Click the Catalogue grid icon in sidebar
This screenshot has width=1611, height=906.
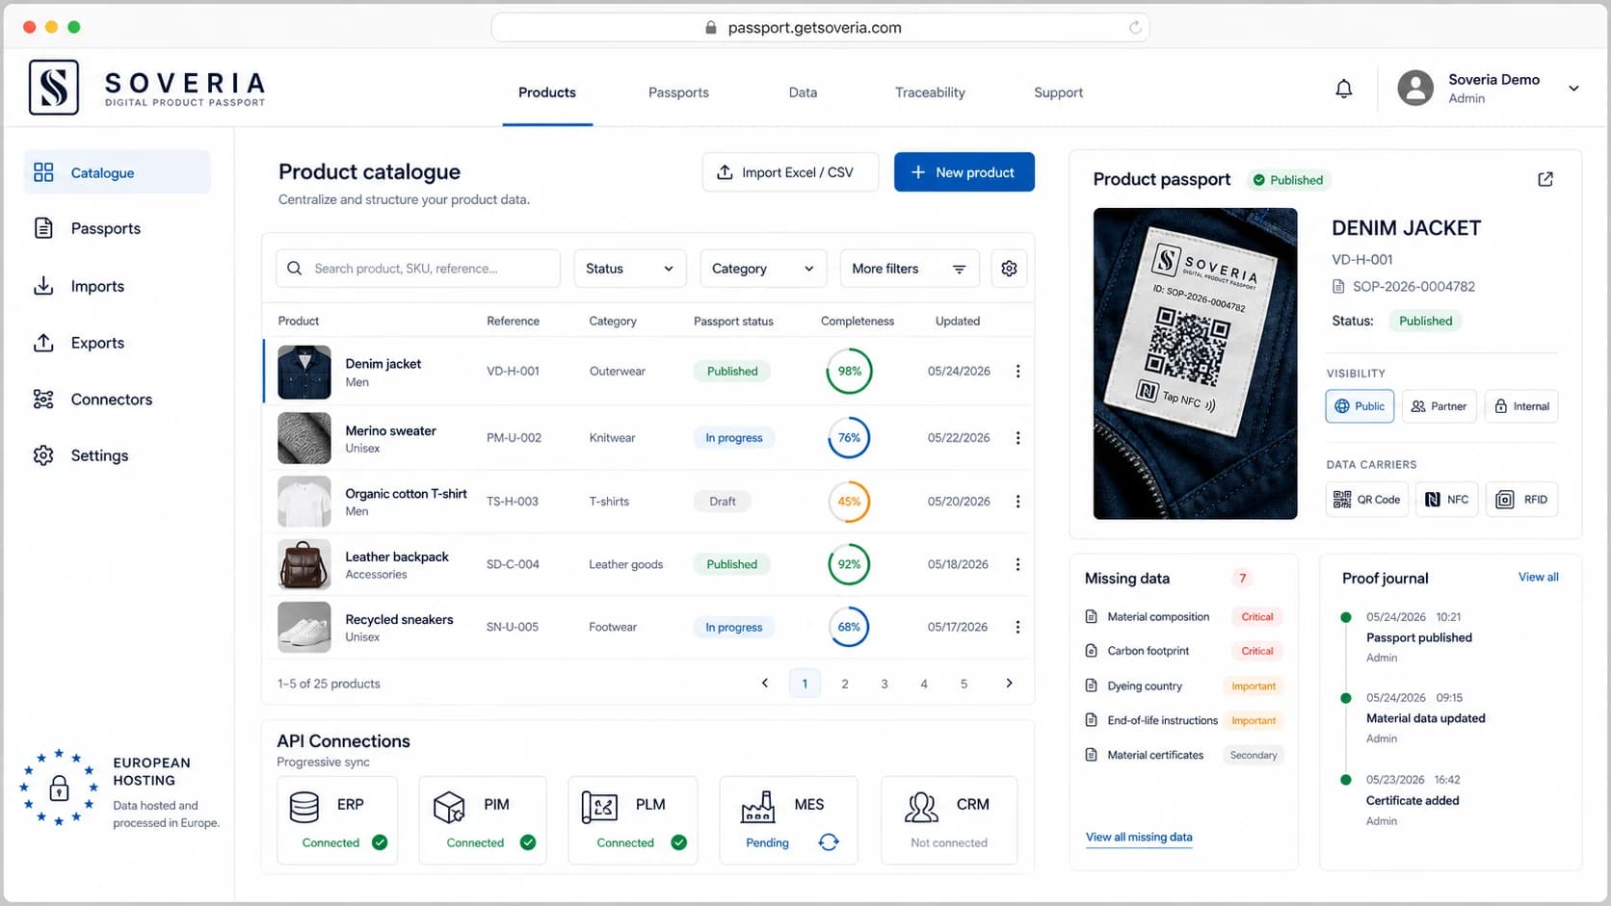[43, 172]
